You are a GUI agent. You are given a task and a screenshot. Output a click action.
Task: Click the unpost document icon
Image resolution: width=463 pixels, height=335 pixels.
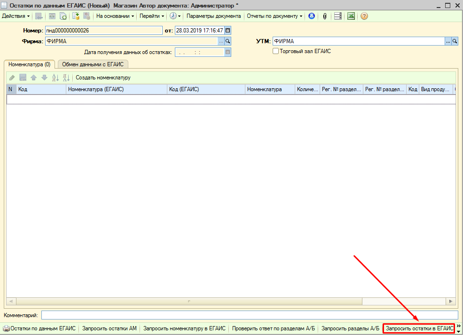point(86,16)
